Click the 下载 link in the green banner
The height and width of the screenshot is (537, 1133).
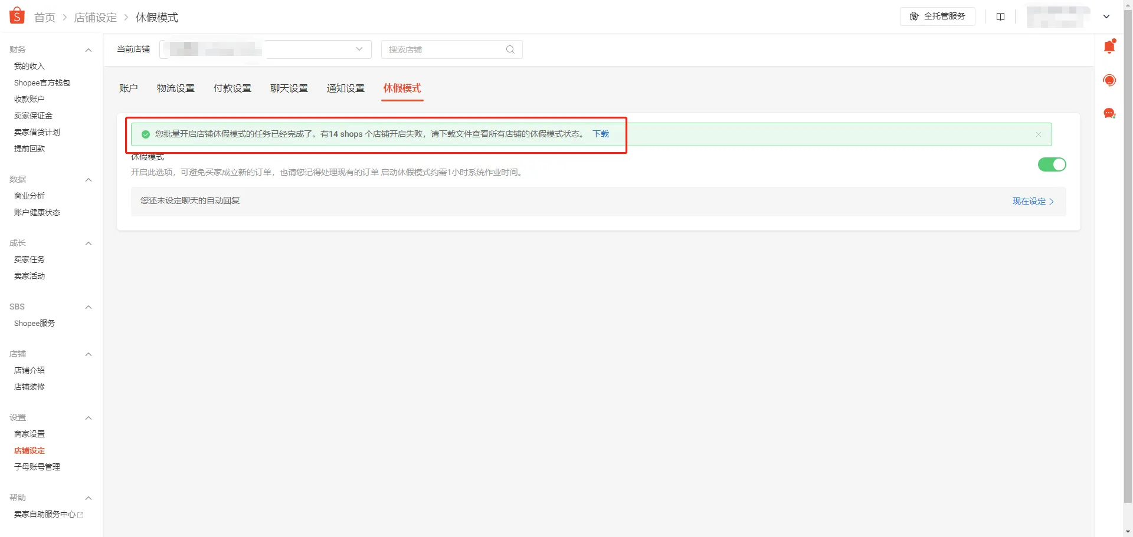(601, 134)
